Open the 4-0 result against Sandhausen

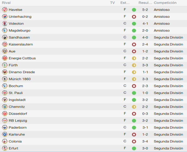click(145, 37)
